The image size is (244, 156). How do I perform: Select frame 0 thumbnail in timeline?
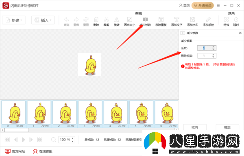coord(13,114)
